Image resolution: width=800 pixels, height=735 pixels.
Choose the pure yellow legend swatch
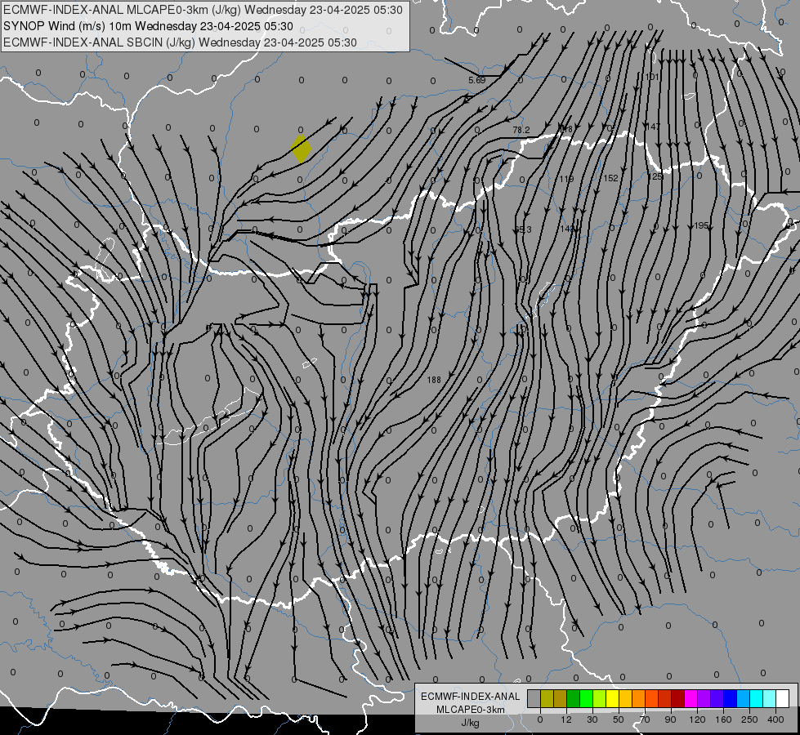point(613,698)
